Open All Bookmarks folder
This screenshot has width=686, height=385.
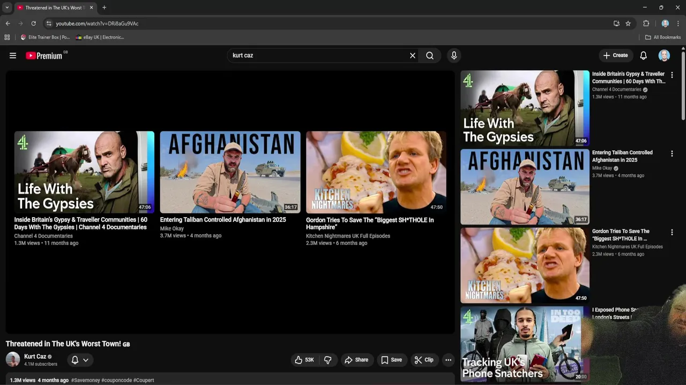point(663,37)
